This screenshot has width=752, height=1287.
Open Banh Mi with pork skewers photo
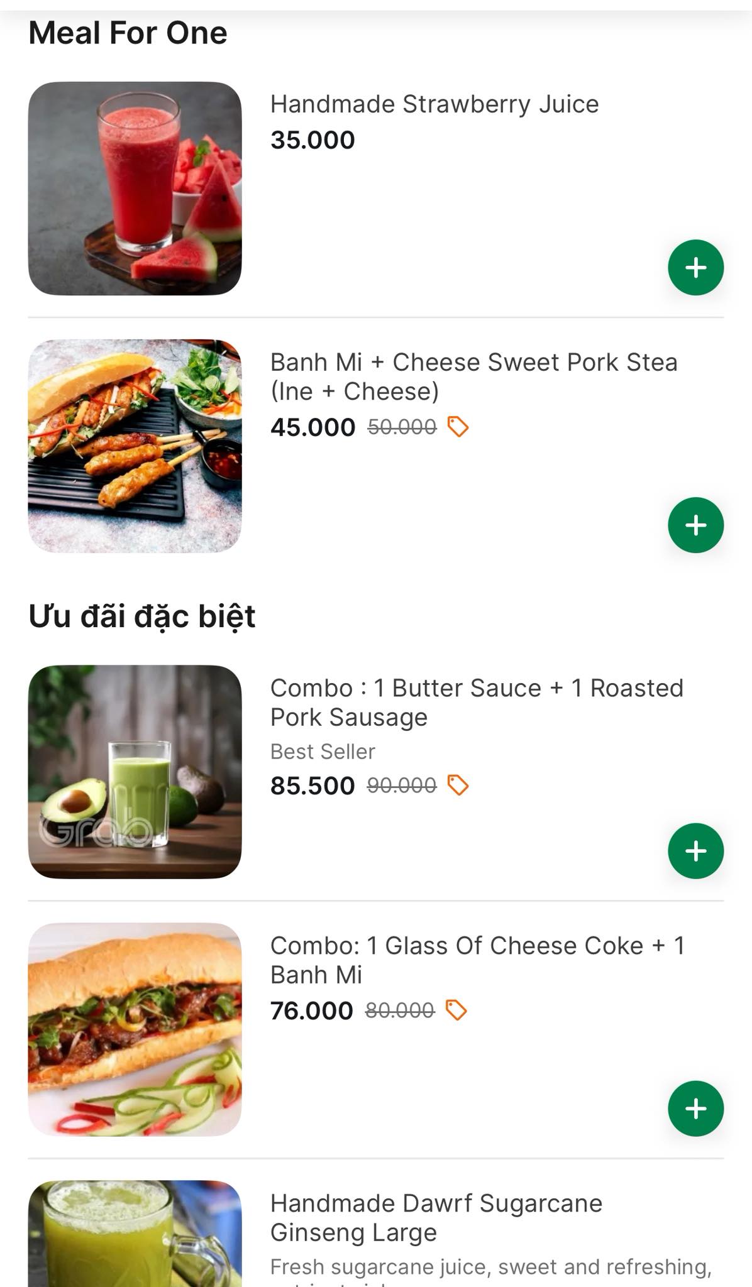pyautogui.click(x=135, y=446)
